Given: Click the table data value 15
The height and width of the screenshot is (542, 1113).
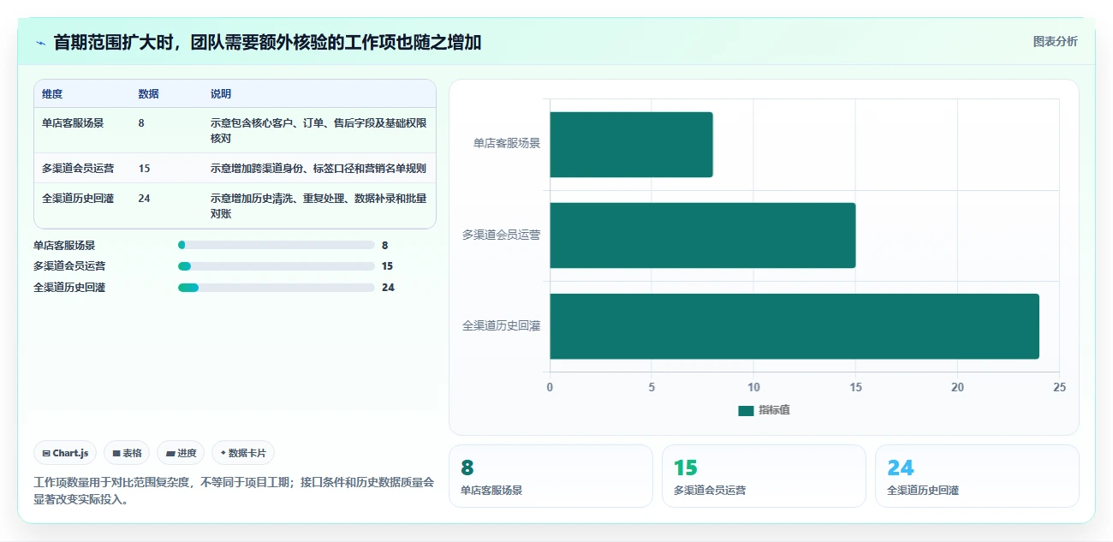Looking at the screenshot, I should [x=144, y=169].
